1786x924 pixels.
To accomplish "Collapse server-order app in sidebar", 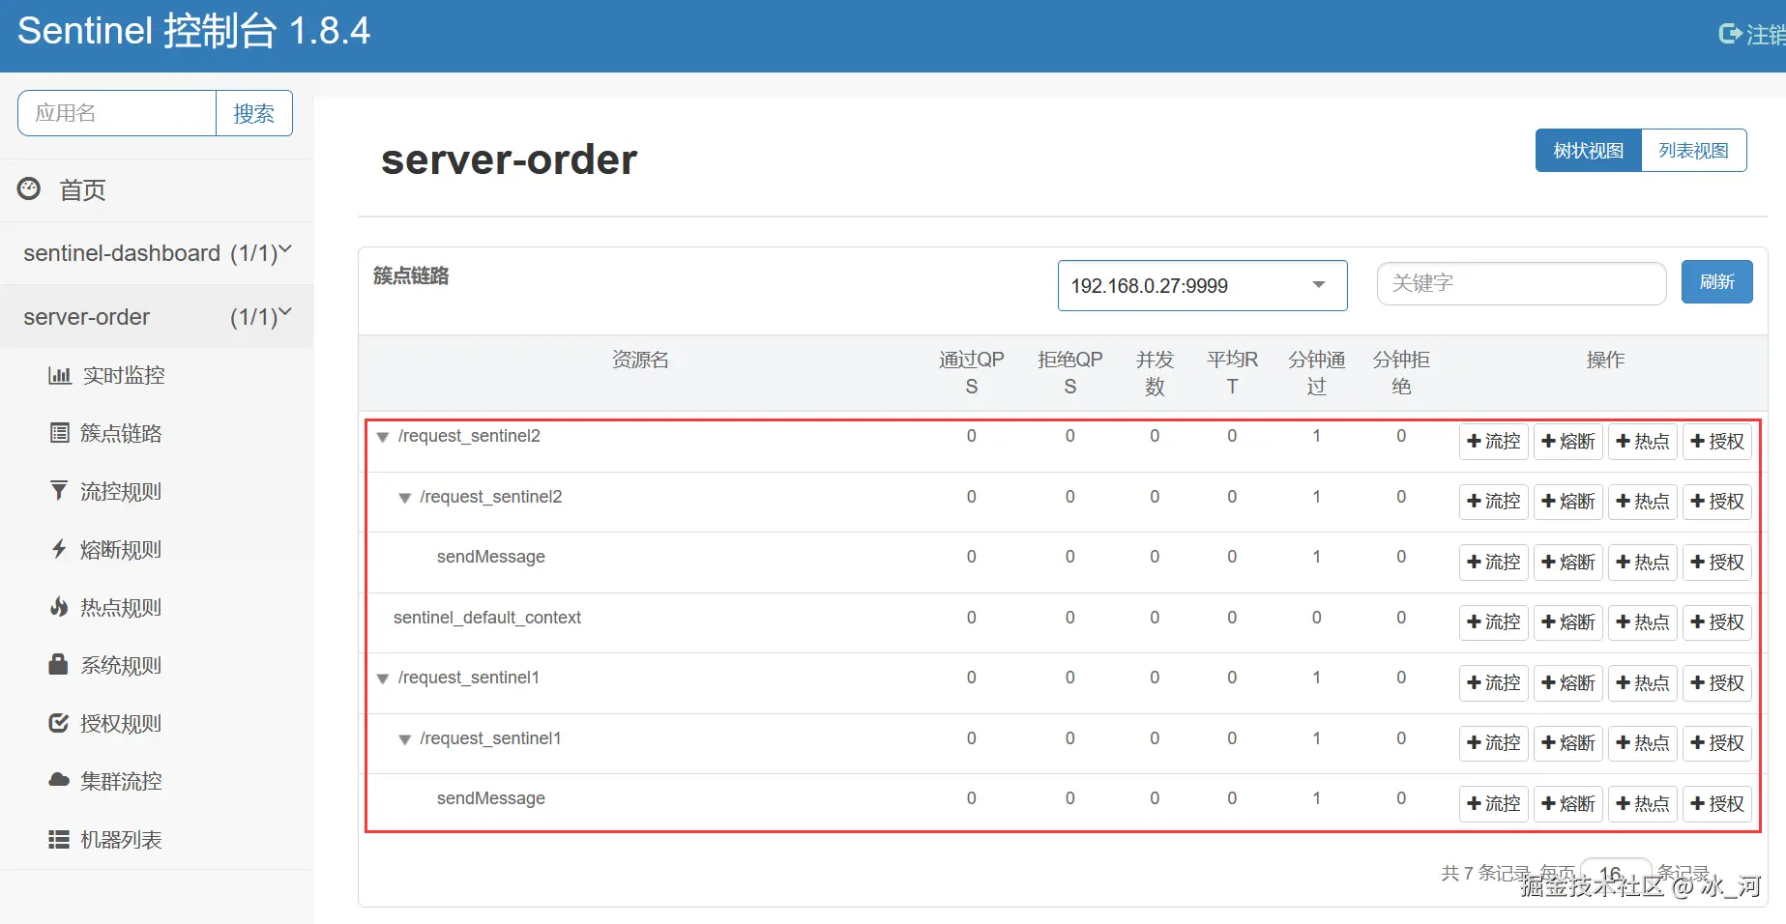I will (157, 317).
